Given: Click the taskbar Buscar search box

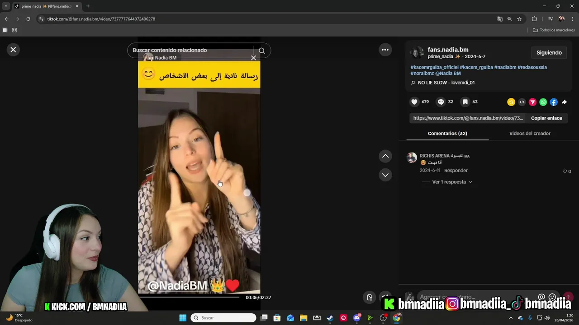Looking at the screenshot, I should [223, 318].
